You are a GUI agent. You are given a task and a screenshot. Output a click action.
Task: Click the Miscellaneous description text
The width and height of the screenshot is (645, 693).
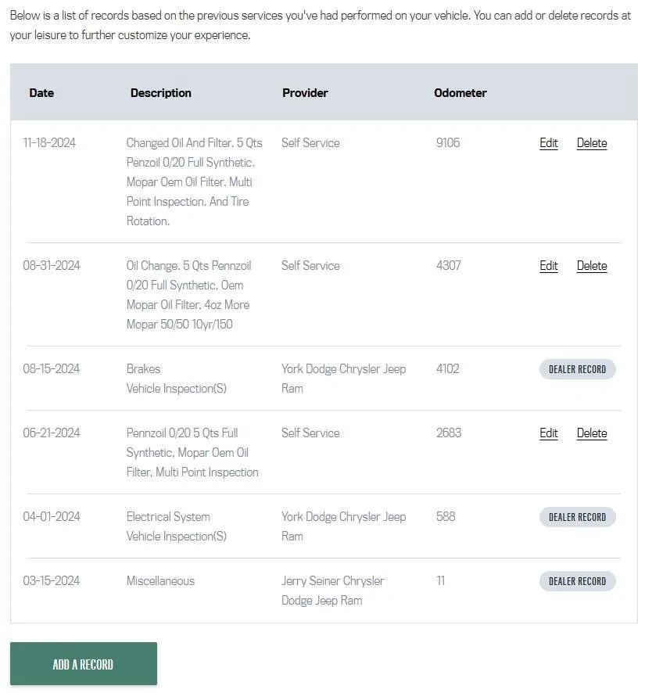[160, 580]
